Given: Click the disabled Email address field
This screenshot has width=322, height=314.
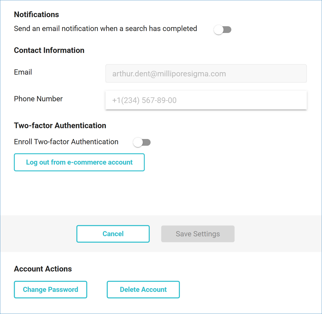Looking at the screenshot, I should pos(206,74).
